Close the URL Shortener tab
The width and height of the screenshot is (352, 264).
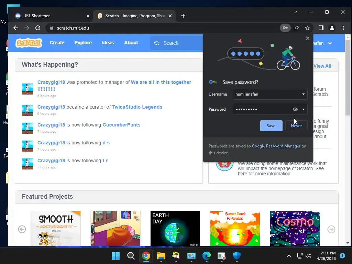(x=88, y=16)
